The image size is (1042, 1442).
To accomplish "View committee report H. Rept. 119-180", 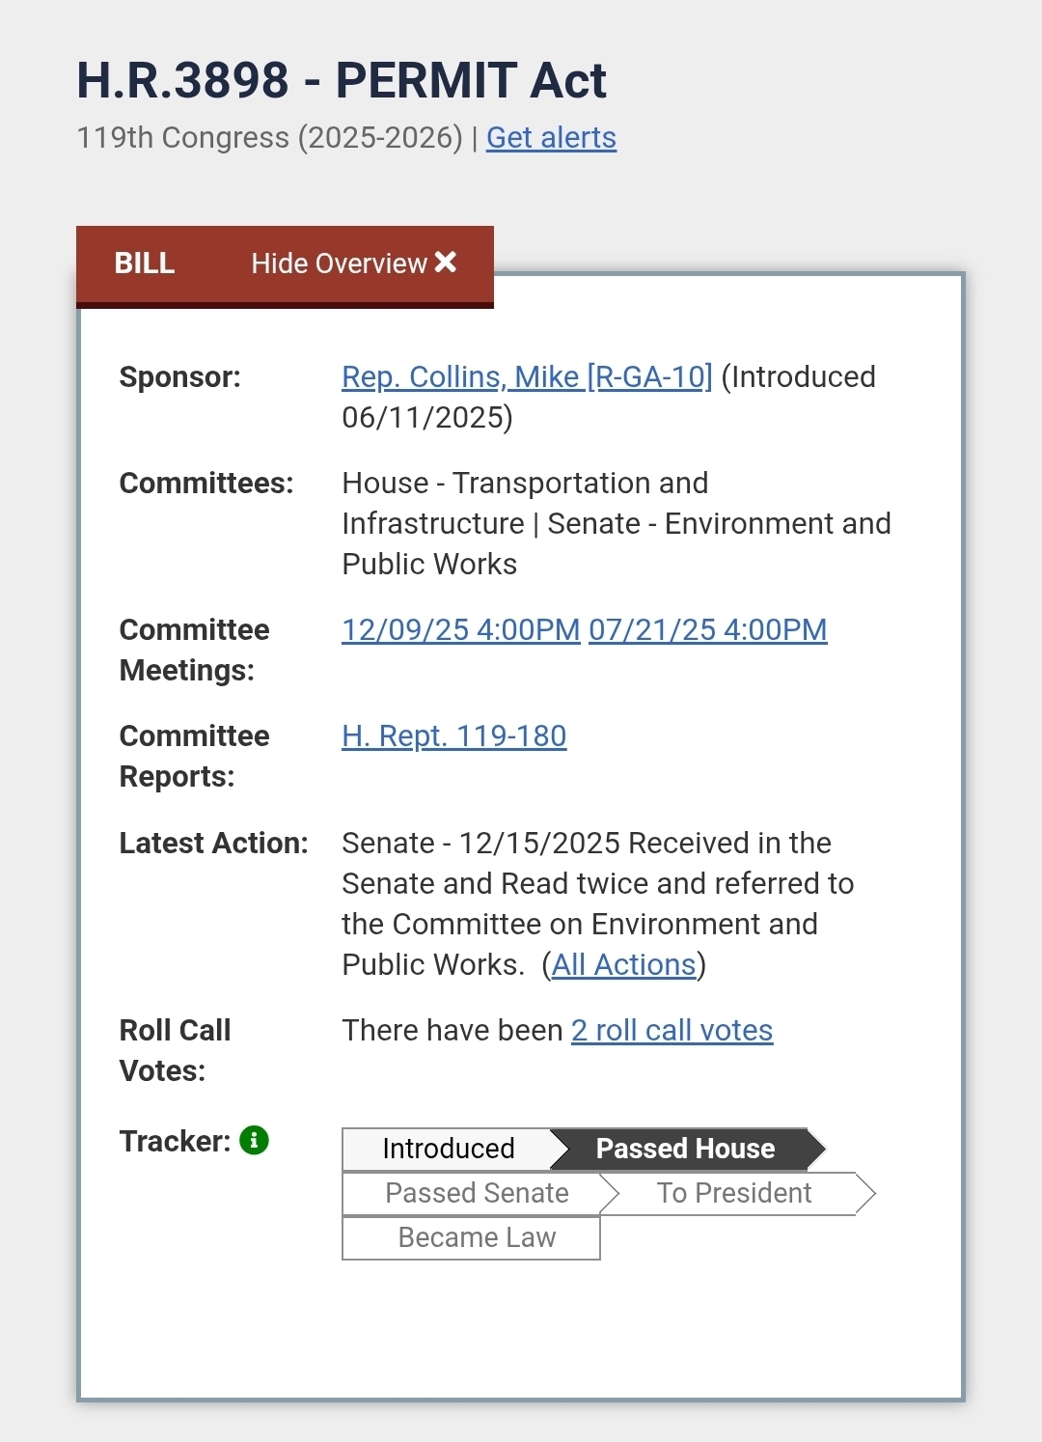I will point(453,735).
